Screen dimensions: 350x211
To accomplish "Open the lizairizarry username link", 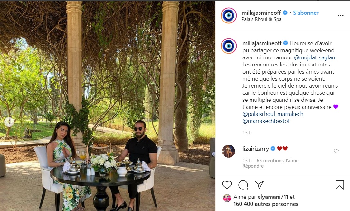I will click(x=256, y=149).
